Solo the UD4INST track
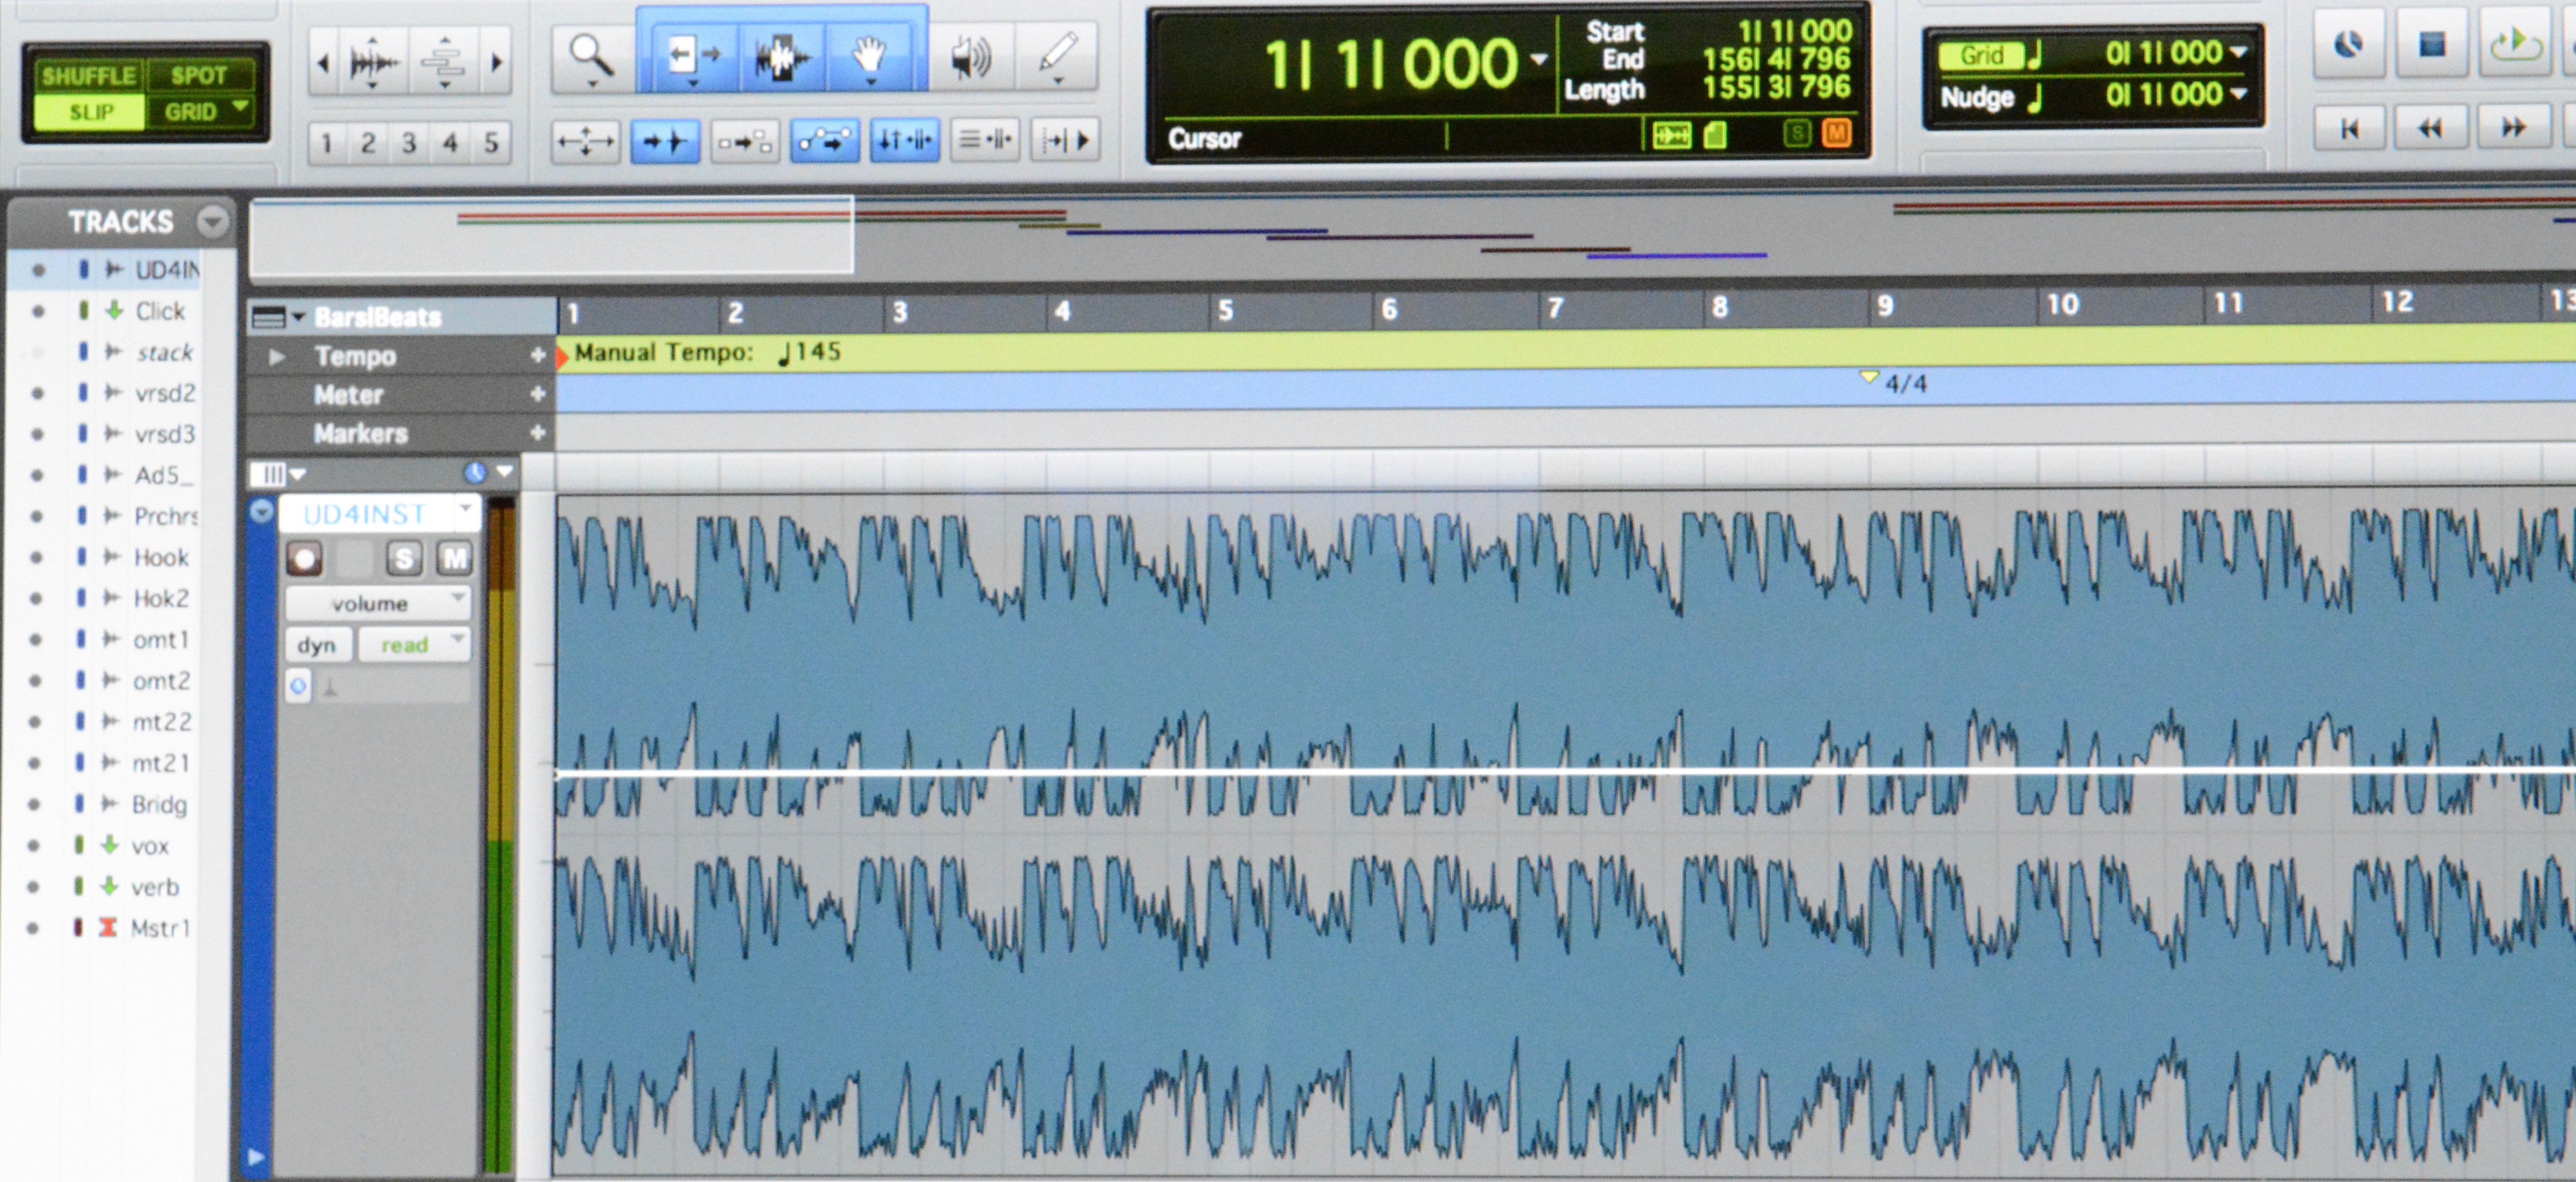Viewport: 2576px width, 1182px height. [404, 558]
